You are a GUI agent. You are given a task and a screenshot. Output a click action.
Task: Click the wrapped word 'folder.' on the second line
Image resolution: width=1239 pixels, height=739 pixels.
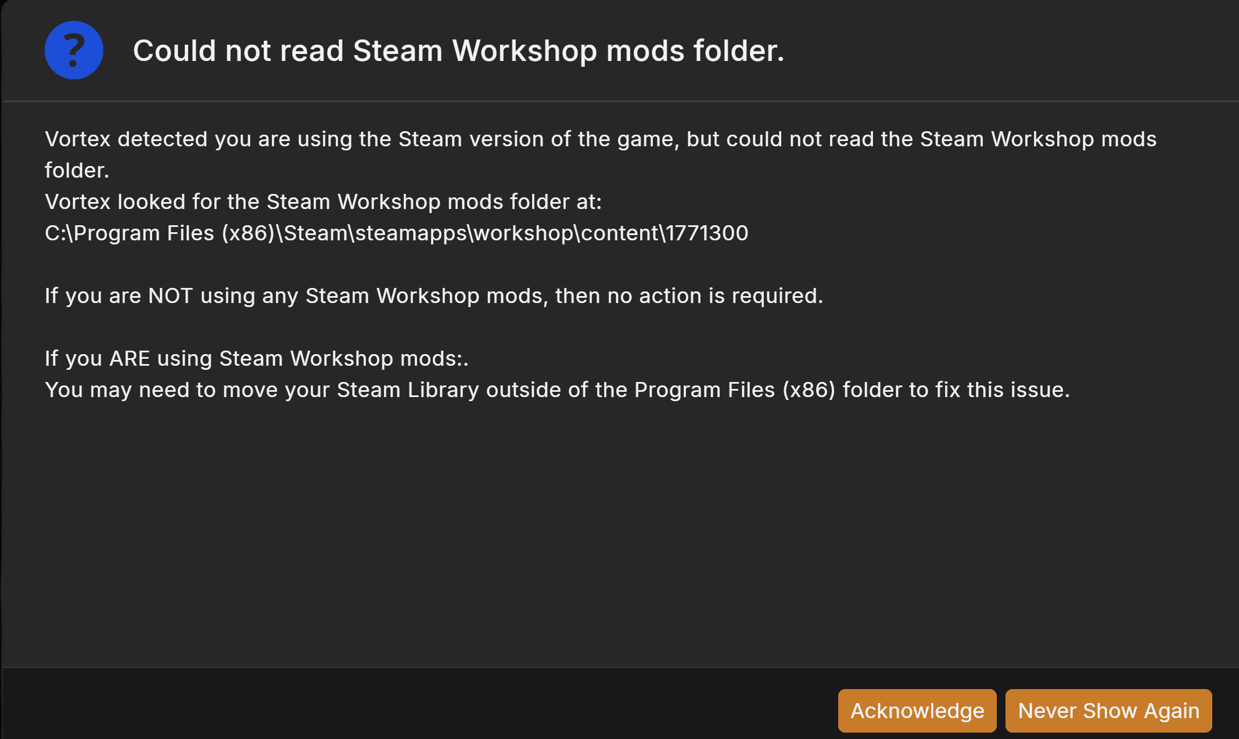77,171
